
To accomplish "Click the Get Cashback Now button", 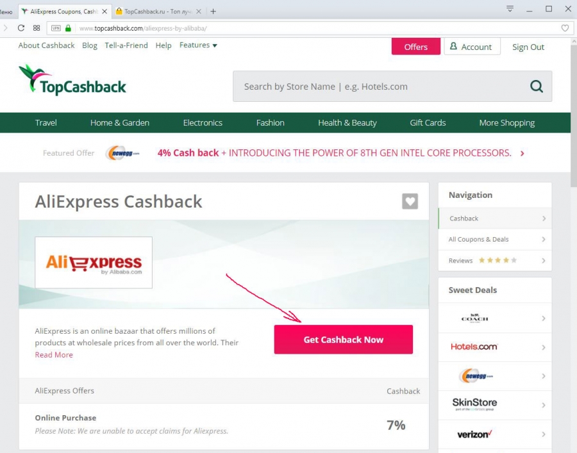I will pos(344,340).
